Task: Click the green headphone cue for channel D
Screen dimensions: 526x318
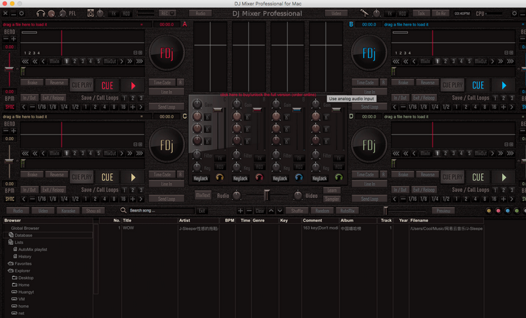Action: click(x=338, y=177)
